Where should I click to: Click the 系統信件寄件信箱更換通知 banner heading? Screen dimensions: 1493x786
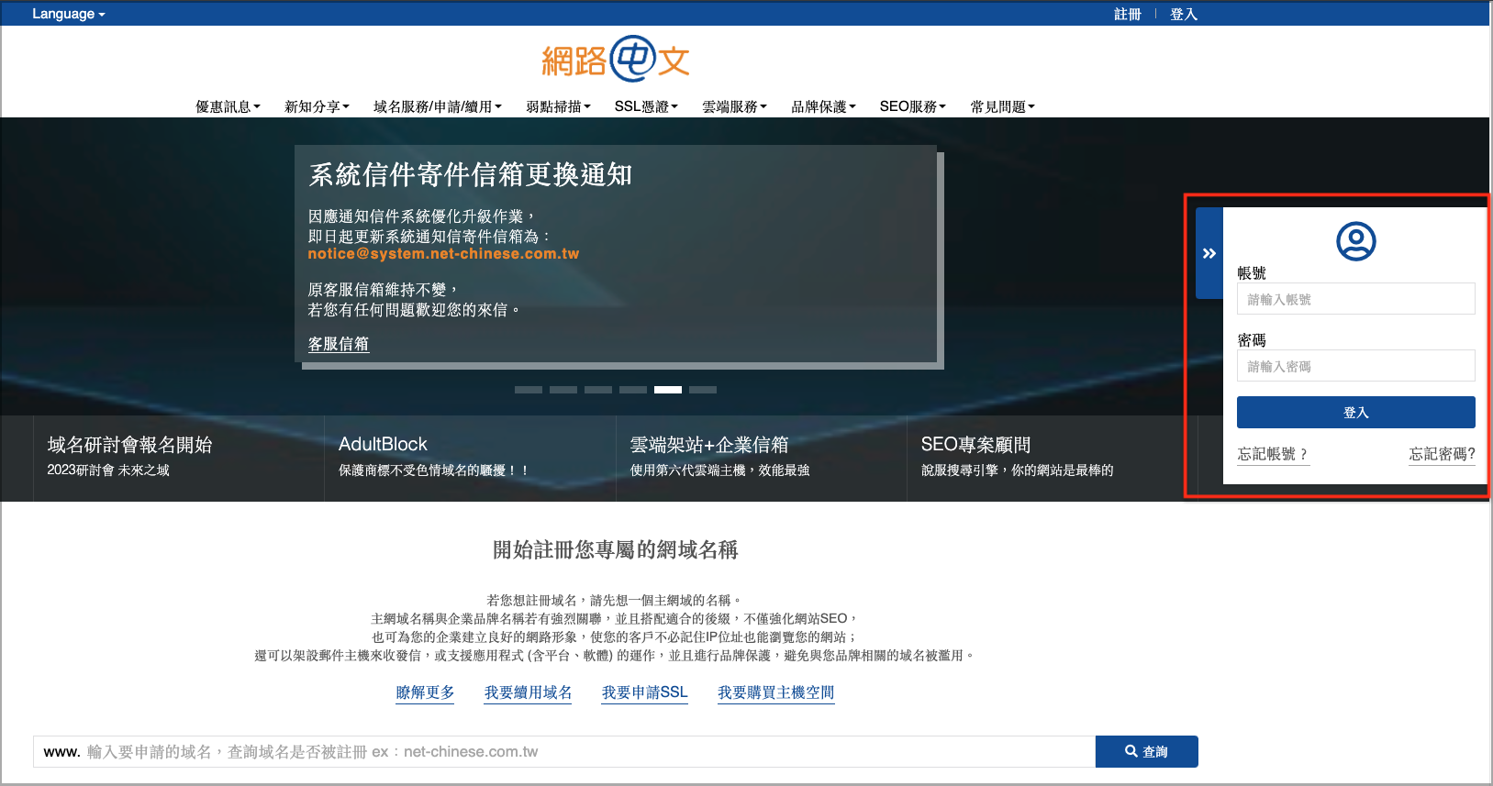click(x=471, y=174)
